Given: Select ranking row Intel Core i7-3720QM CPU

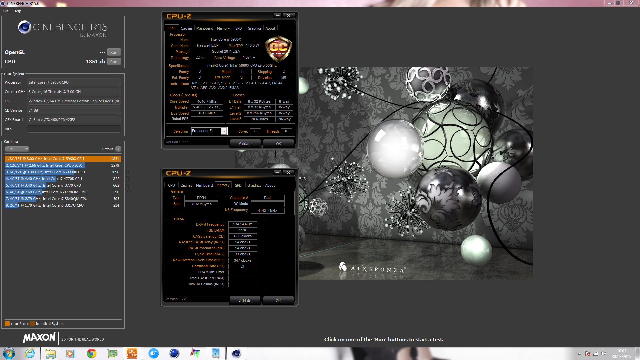Looking at the screenshot, I should tap(63, 192).
